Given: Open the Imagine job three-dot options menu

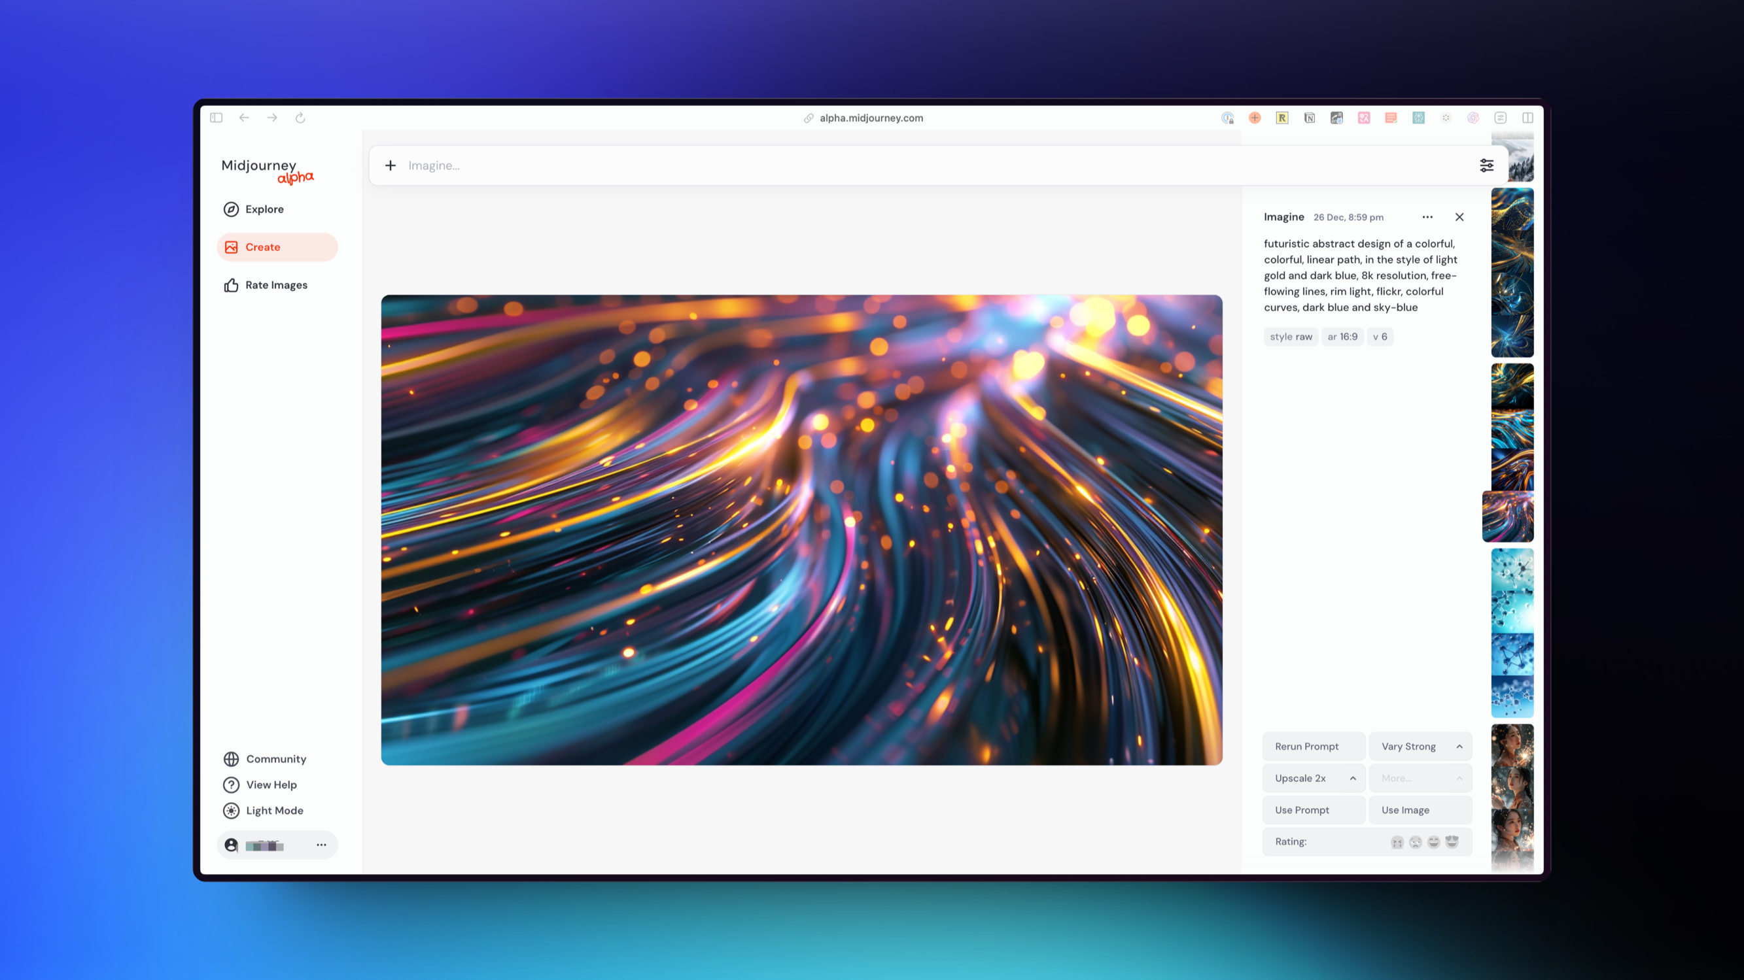Looking at the screenshot, I should coord(1427,216).
